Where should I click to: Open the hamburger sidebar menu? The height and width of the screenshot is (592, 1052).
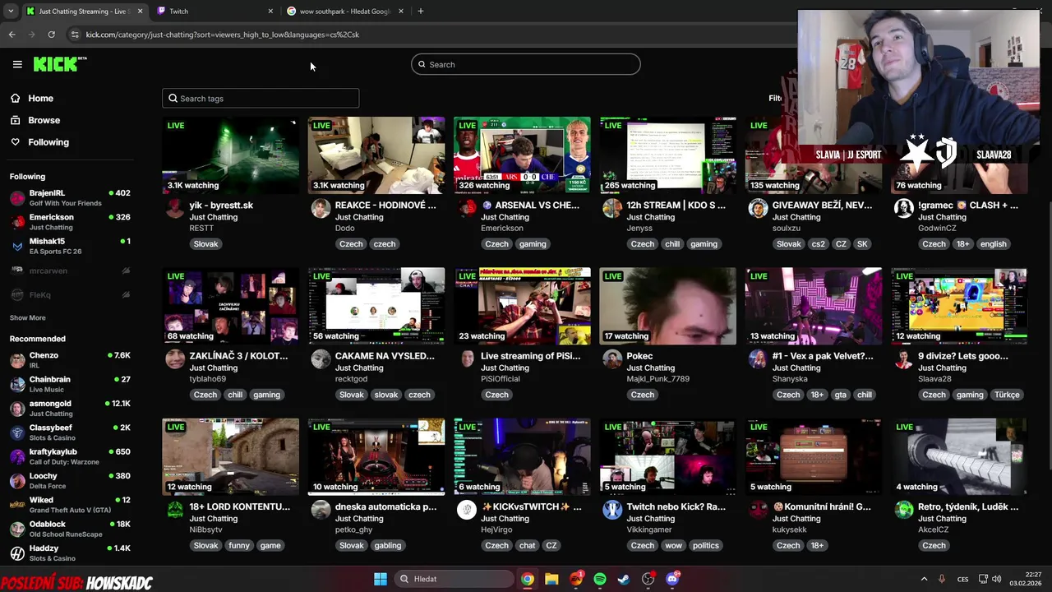tap(17, 64)
